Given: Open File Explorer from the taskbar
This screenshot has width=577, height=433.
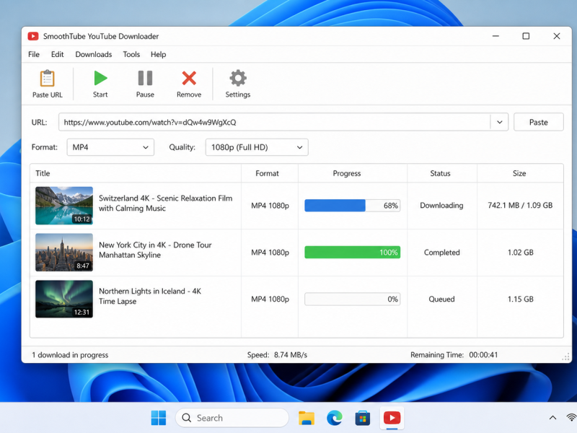Looking at the screenshot, I should (306, 418).
